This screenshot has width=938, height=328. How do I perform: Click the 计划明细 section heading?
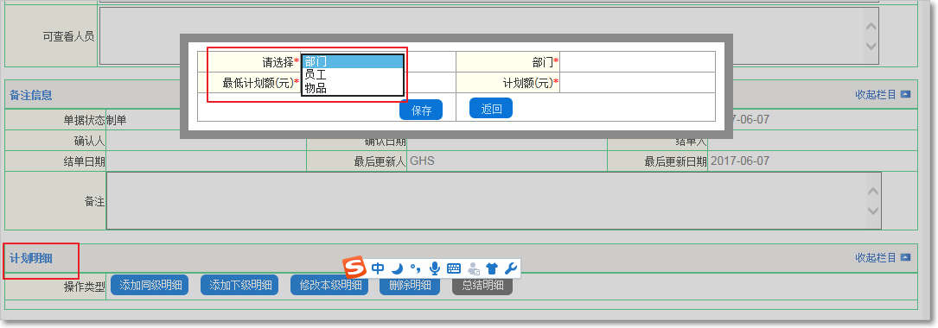[x=30, y=258]
